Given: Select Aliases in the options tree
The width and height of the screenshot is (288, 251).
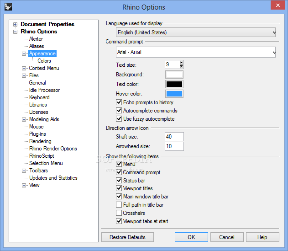Looking at the screenshot, I should click(x=37, y=46).
